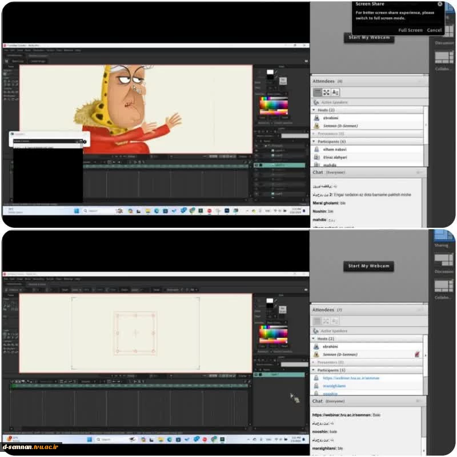Expand Presenters (0) group in lower screenshot
Screen dimensions: 457x457
click(x=314, y=362)
